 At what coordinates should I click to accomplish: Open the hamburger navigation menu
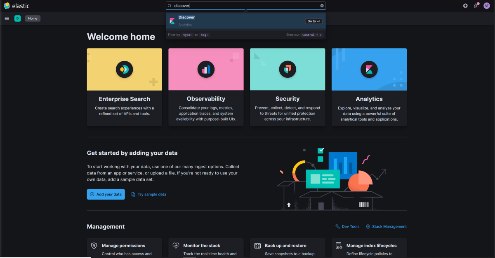pos(7,19)
